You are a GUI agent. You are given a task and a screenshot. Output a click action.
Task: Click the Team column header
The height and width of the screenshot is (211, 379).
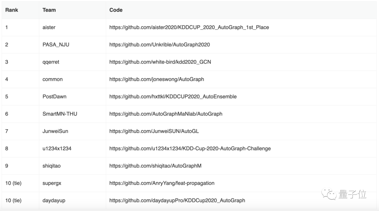pyautogui.click(x=49, y=10)
